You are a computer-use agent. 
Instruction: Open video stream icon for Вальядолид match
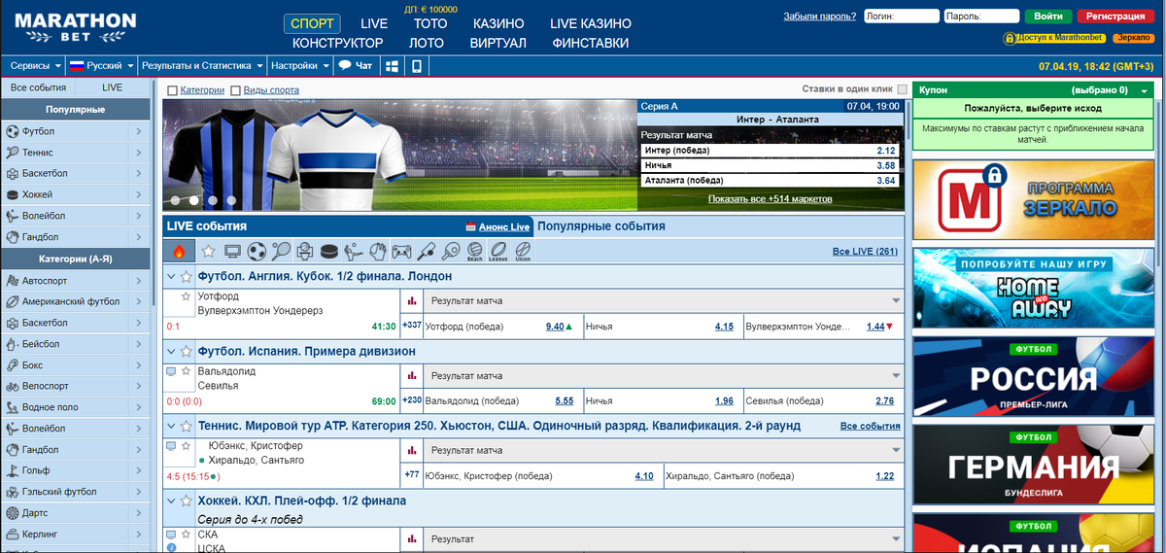[171, 371]
